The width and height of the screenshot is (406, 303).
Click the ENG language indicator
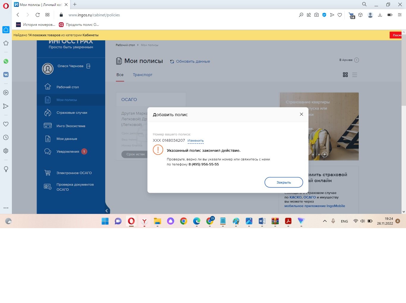344,221
